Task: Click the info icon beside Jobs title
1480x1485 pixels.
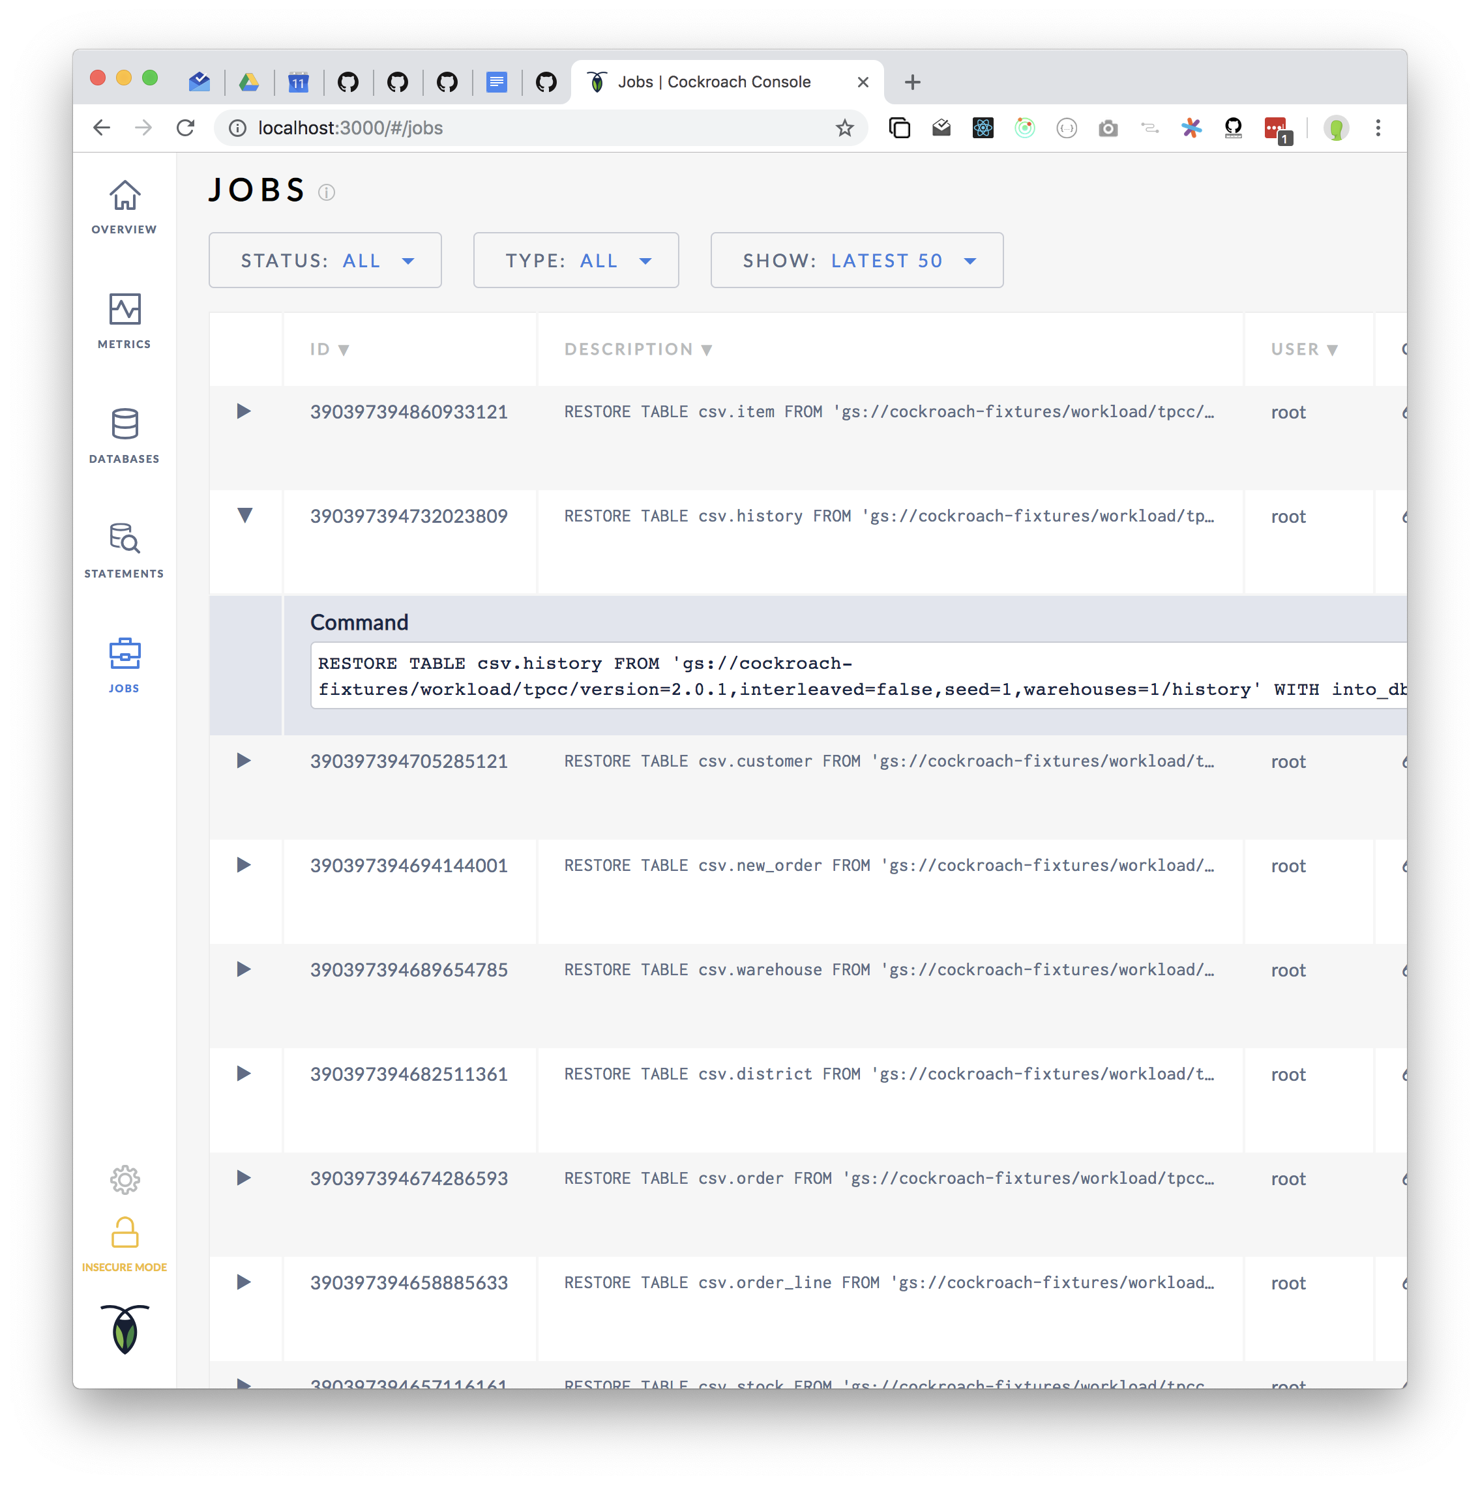Action: coord(327,192)
